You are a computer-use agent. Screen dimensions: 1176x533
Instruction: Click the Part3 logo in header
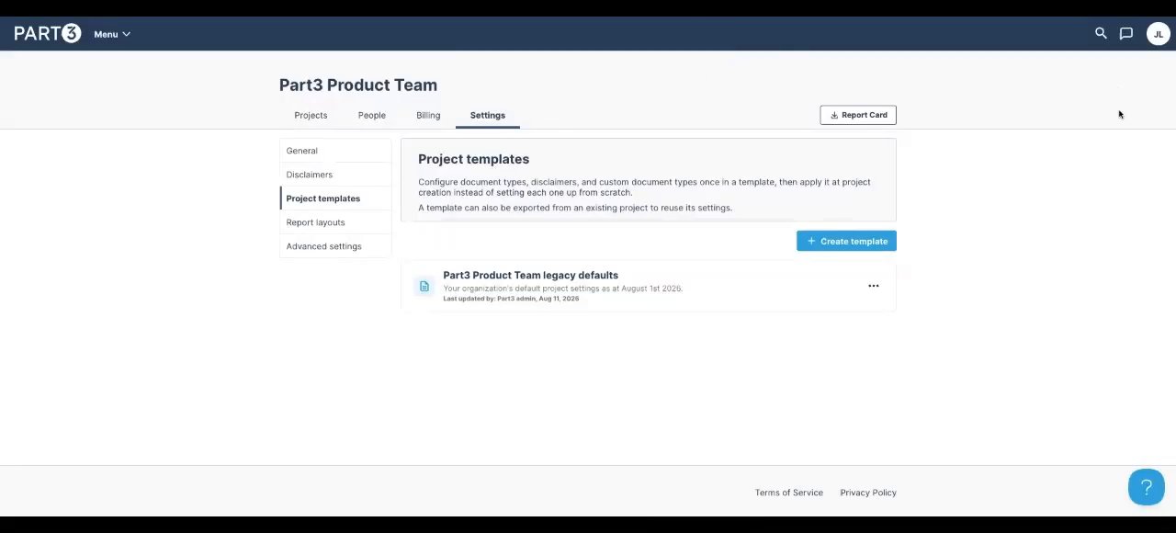pos(48,33)
